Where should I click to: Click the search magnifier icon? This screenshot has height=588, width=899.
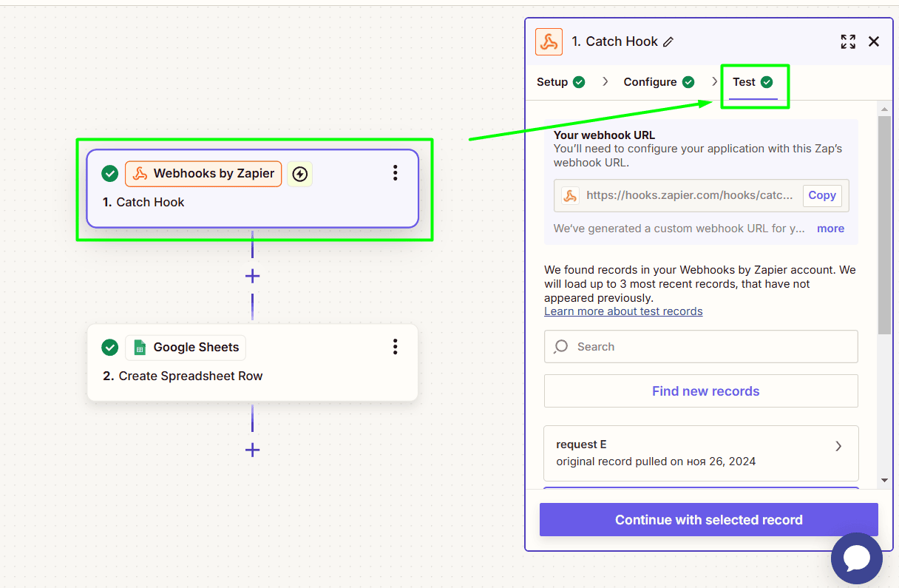(561, 346)
